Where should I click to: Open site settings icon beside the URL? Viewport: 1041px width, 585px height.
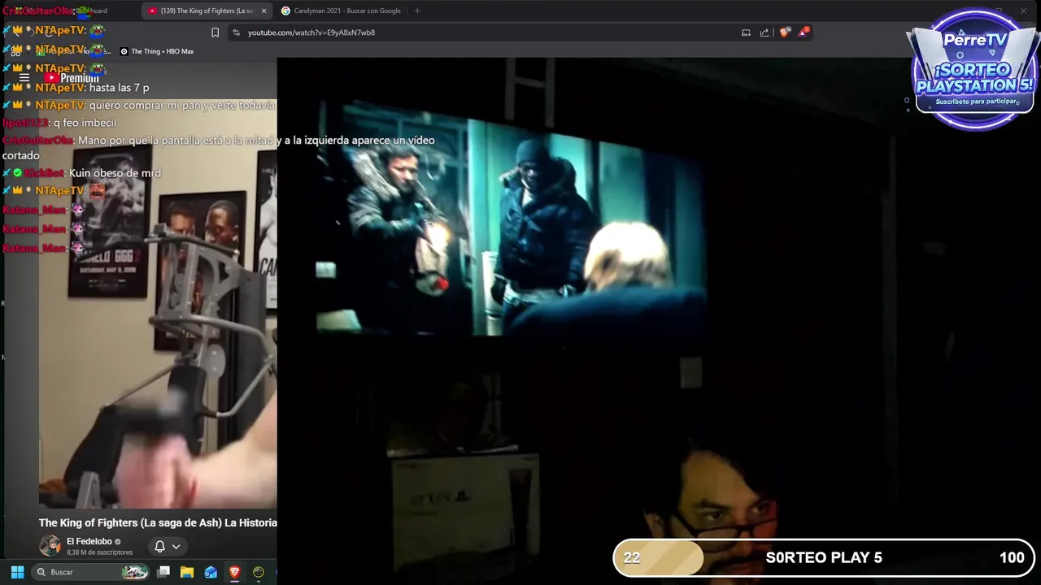point(236,32)
